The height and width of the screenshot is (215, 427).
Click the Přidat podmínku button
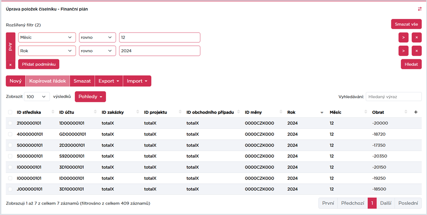pyautogui.click(x=39, y=64)
